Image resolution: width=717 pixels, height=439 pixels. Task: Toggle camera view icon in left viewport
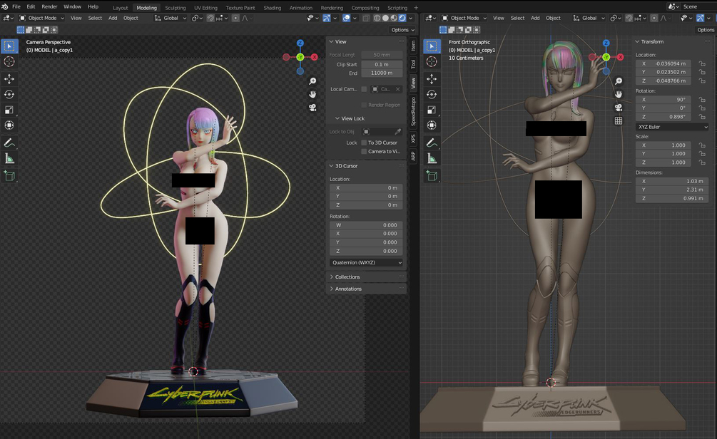[x=312, y=108]
